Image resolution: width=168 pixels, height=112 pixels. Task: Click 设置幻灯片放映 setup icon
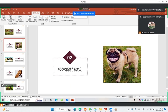29,18
